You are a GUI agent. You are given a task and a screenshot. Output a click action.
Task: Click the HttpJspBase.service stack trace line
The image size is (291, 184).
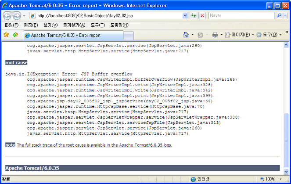coord(115,106)
